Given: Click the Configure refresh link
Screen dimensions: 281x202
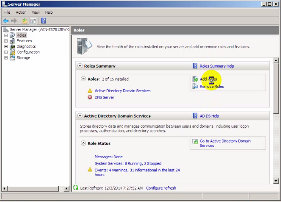Looking at the screenshot, I should click(x=161, y=188).
